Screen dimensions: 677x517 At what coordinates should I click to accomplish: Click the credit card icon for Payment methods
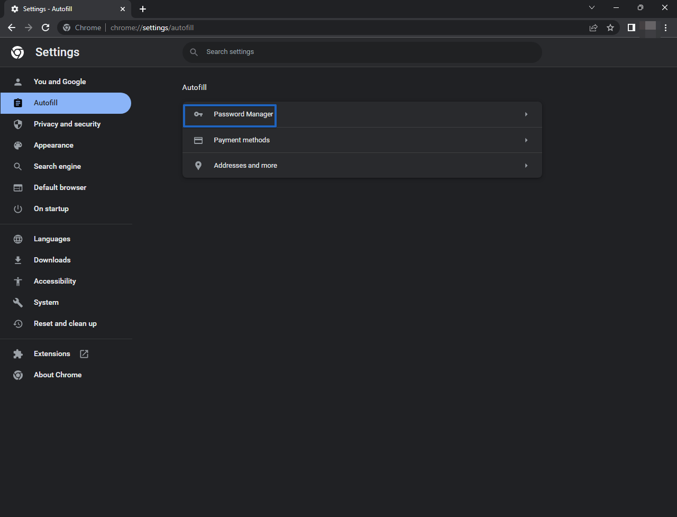(198, 140)
